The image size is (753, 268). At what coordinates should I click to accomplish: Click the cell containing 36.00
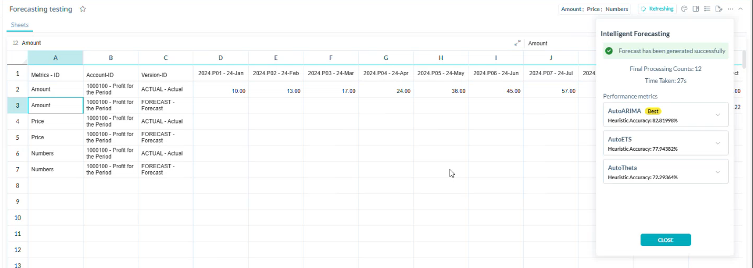click(441, 91)
